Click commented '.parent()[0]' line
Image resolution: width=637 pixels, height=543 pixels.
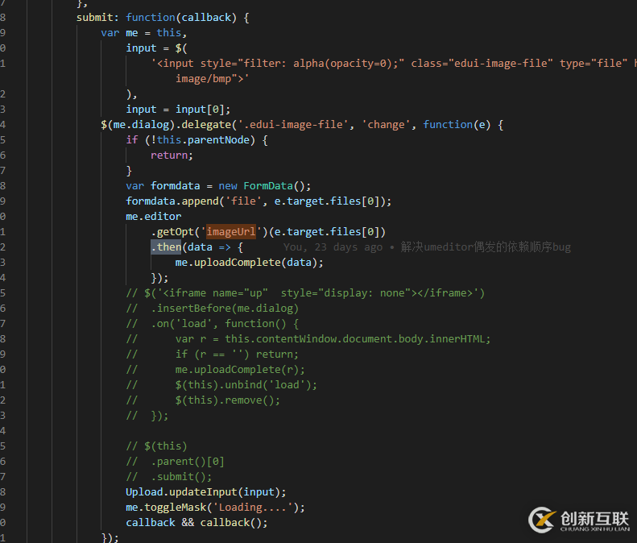[175, 462]
